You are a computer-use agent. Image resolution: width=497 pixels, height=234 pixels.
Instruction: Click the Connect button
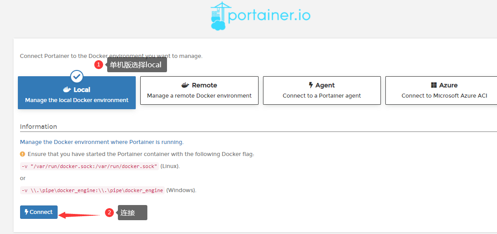(39, 212)
